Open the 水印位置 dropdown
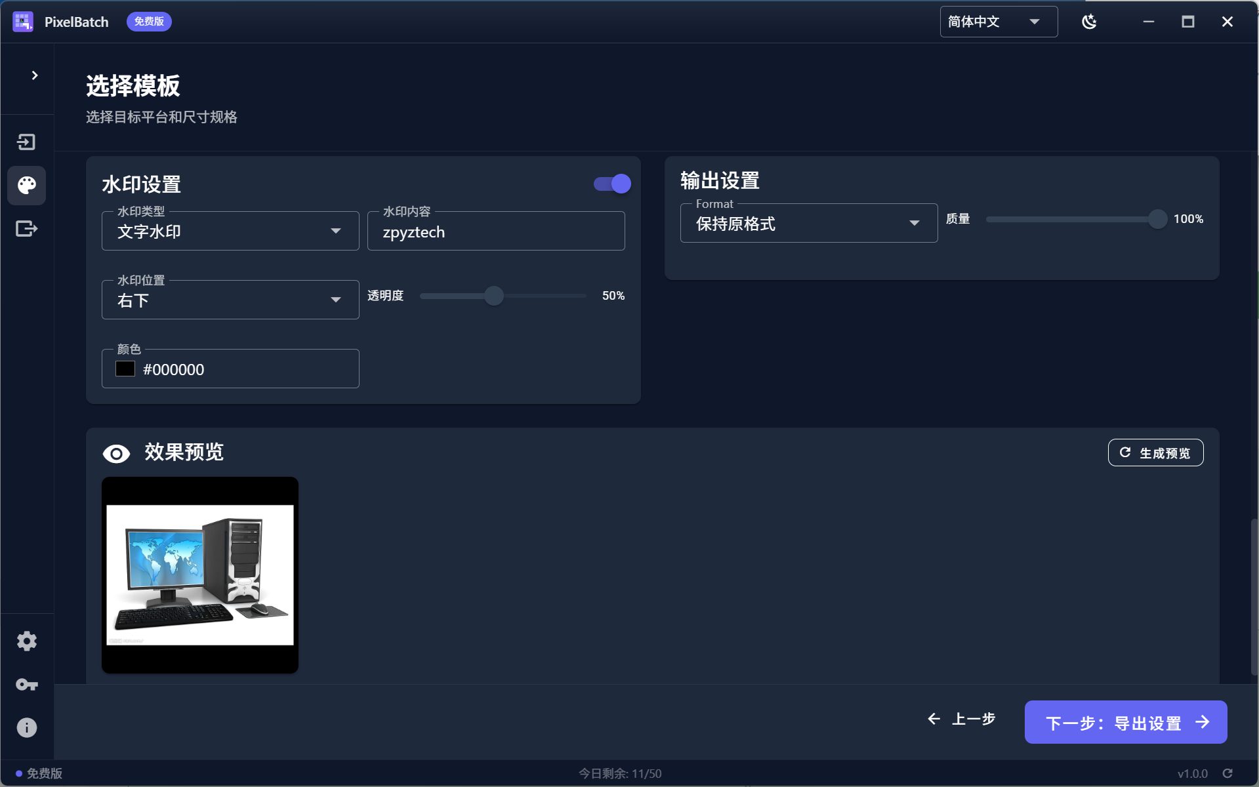The height and width of the screenshot is (787, 1259). coord(230,300)
